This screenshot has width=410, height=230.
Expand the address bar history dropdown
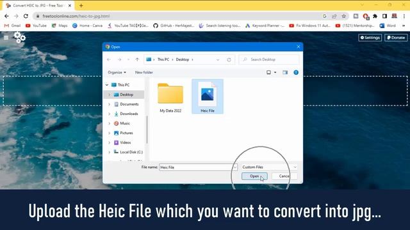pos(218,59)
